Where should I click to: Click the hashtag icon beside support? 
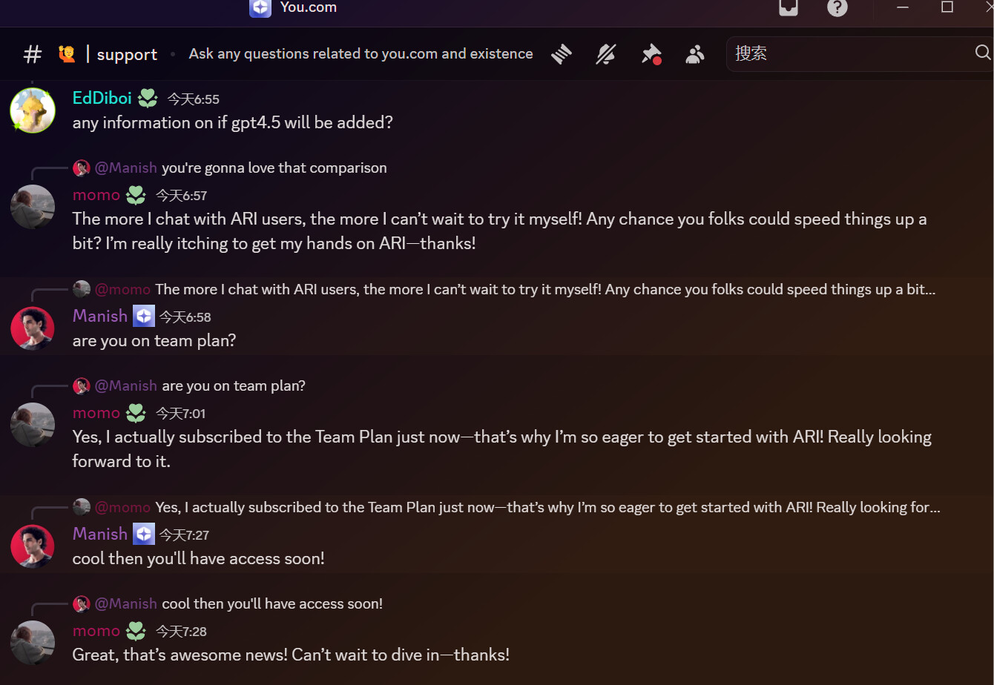[33, 54]
